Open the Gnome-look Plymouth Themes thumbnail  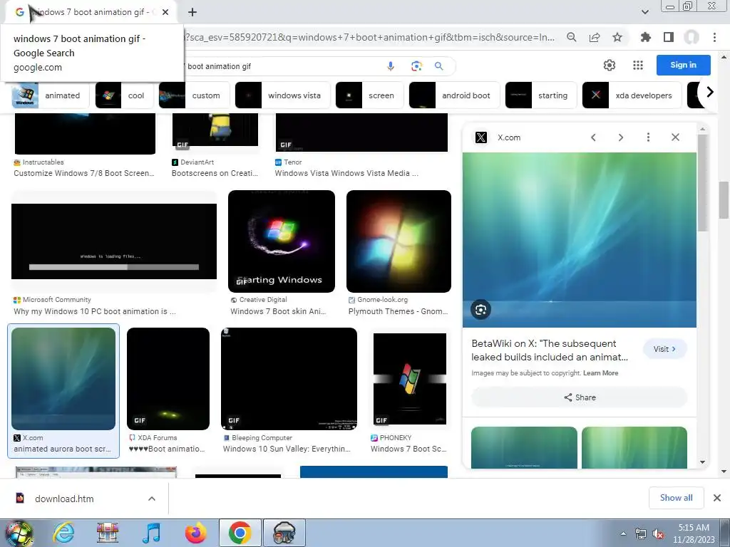tap(399, 241)
